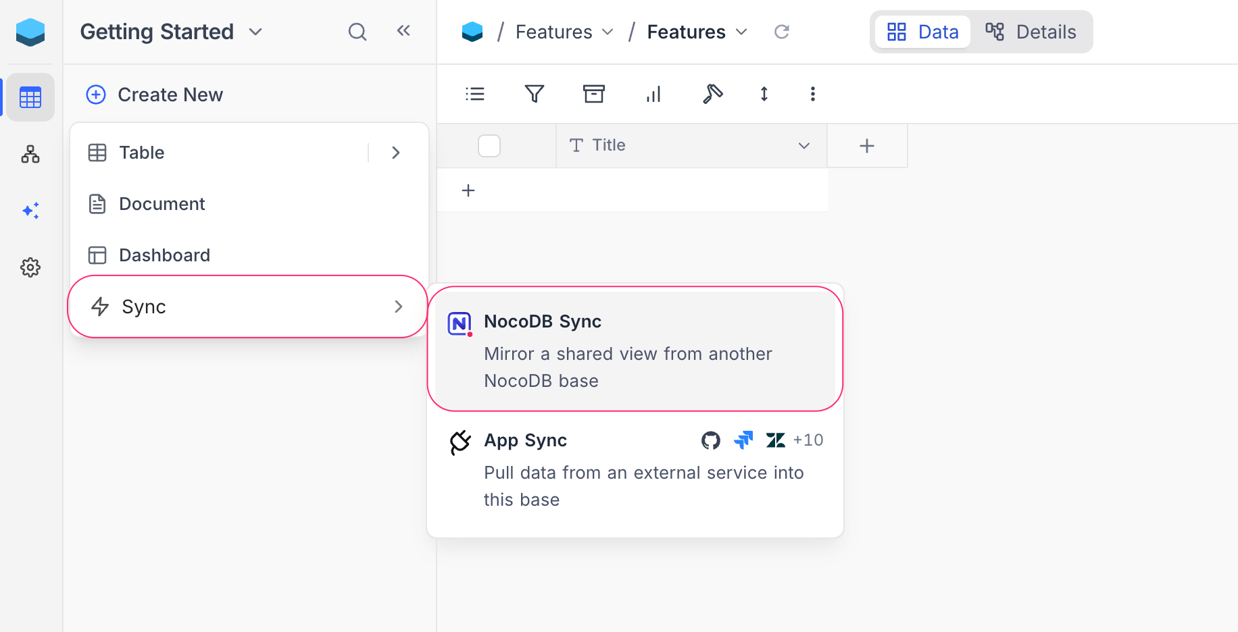Click the Create New button
The width and height of the screenshot is (1238, 632).
(155, 95)
